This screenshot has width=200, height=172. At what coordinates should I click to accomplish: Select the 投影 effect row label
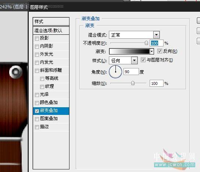pyautogui.click(x=44, y=38)
